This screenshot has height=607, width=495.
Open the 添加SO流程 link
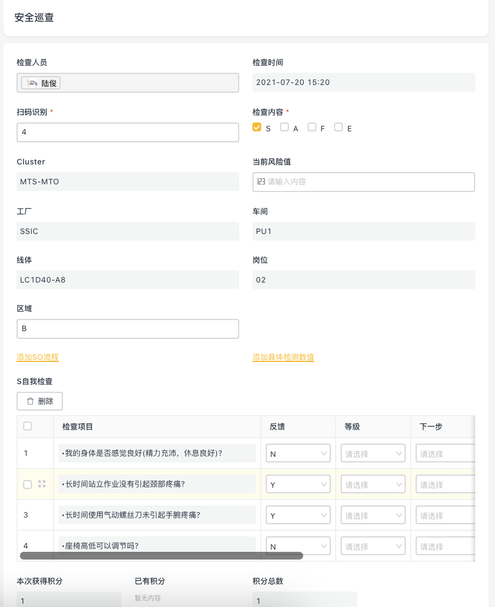click(37, 358)
